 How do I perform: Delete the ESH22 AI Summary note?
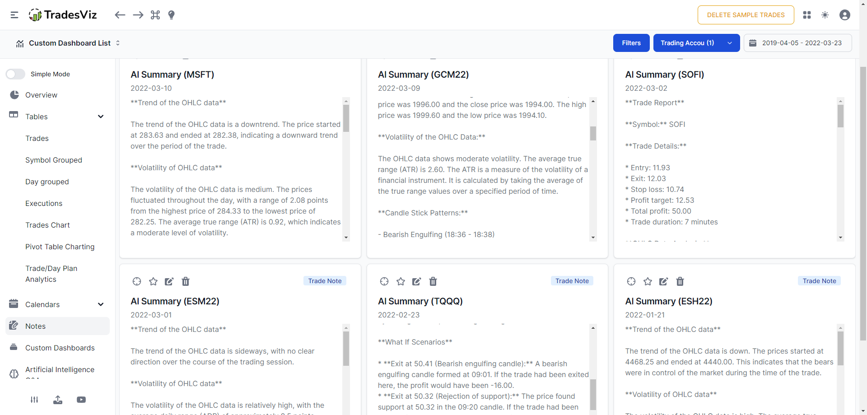[x=680, y=281]
